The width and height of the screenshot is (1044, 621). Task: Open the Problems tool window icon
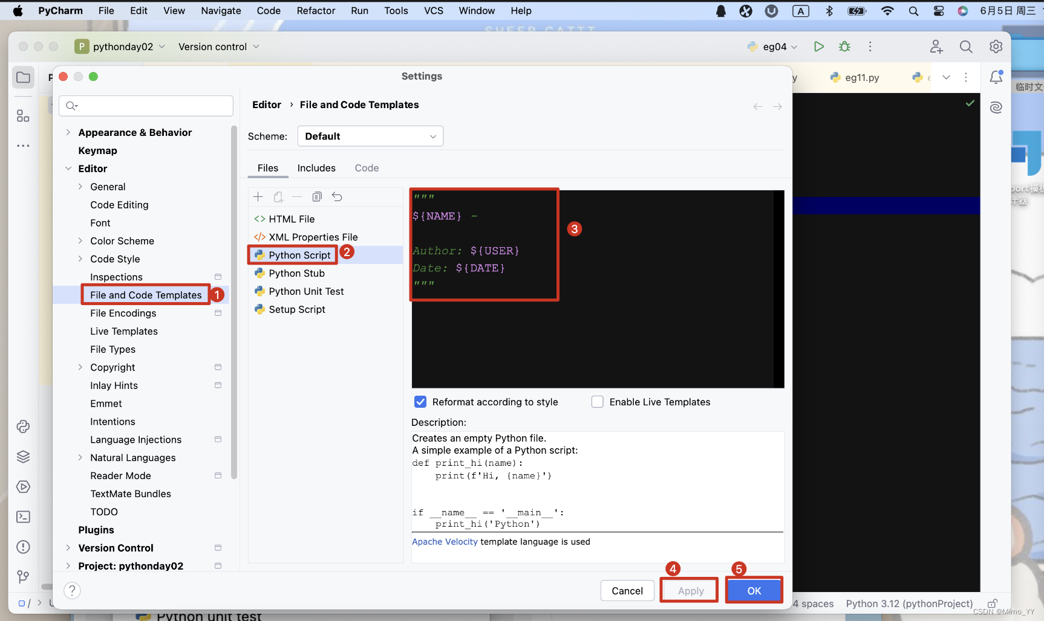pyautogui.click(x=23, y=547)
